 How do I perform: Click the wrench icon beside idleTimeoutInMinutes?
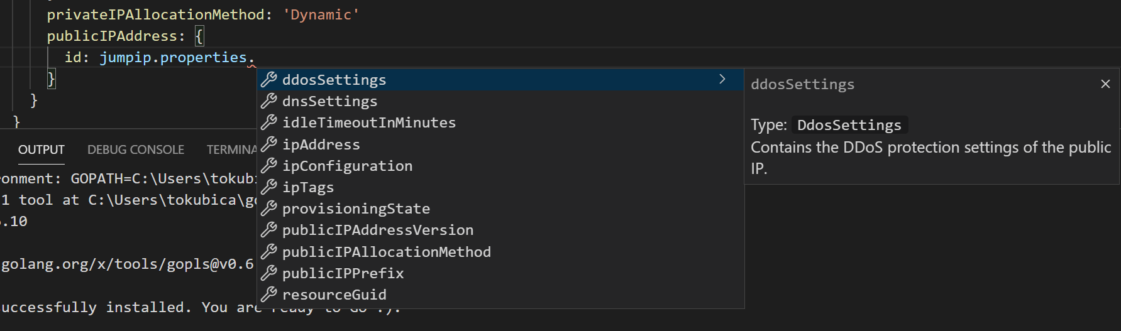pyautogui.click(x=269, y=122)
